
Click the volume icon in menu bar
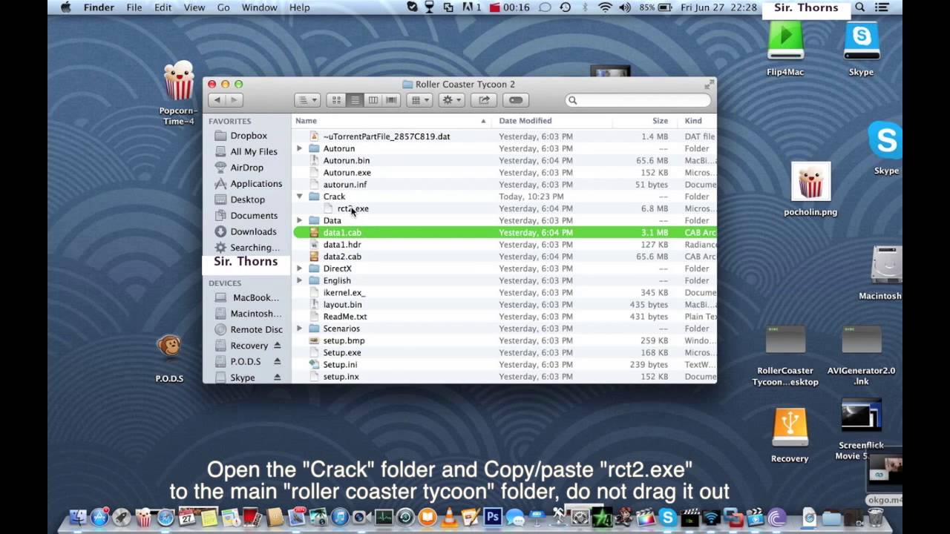pos(625,7)
